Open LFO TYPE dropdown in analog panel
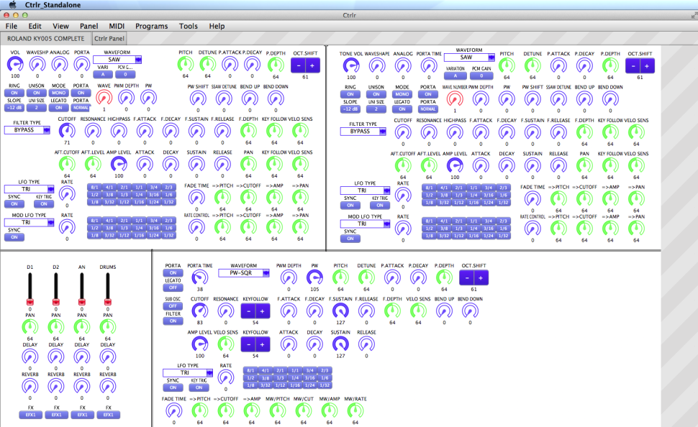The width and height of the screenshot is (698, 427). point(187,373)
